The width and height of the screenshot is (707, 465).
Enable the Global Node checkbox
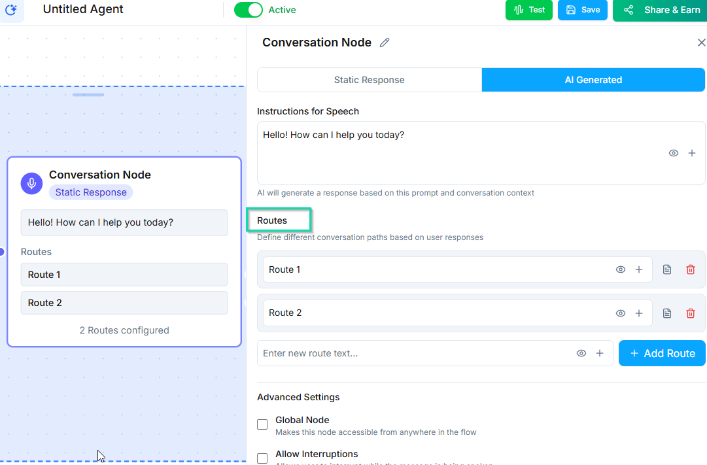pyautogui.click(x=262, y=424)
